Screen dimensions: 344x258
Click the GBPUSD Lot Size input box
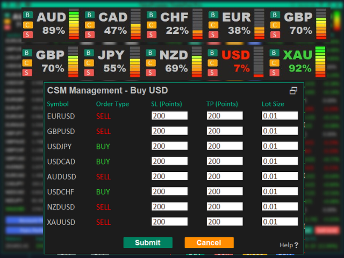click(x=279, y=131)
